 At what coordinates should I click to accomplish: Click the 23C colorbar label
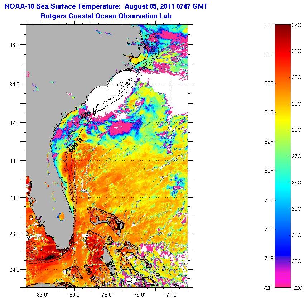296,261
